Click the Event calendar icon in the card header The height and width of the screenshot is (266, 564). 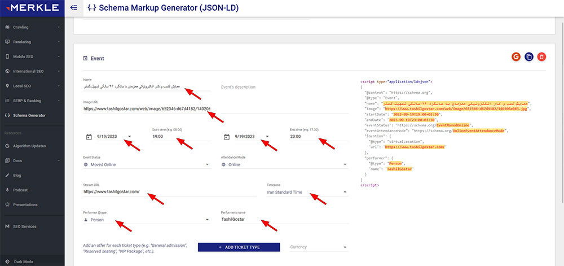[x=85, y=58]
